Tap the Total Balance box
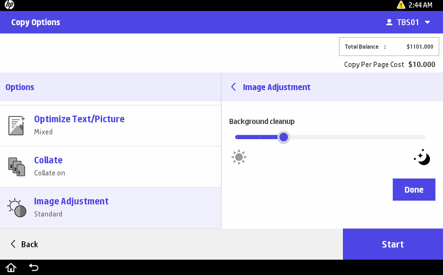The image size is (443, 275). [389, 47]
